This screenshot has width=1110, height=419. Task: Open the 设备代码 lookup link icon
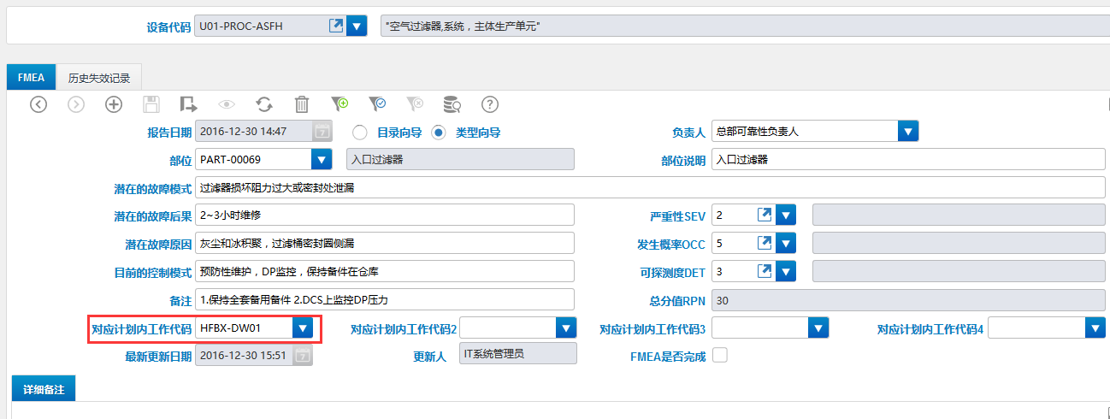[337, 26]
